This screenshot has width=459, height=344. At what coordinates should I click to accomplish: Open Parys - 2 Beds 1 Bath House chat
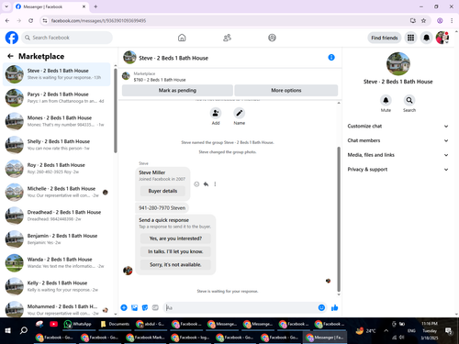click(x=57, y=97)
